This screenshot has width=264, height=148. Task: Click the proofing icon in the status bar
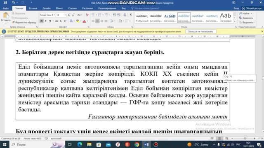click(46, 139)
